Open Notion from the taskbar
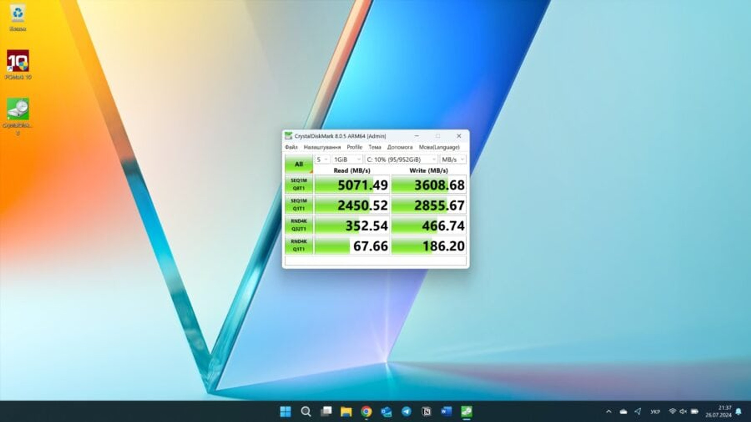 pyautogui.click(x=426, y=411)
